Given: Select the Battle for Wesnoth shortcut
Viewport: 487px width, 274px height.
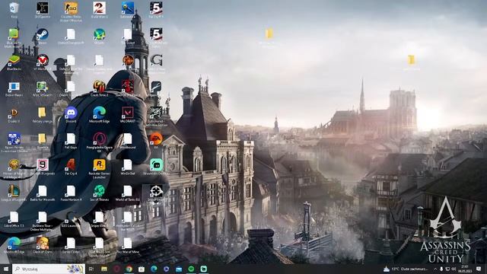Looking at the screenshot, I should [x=43, y=193].
